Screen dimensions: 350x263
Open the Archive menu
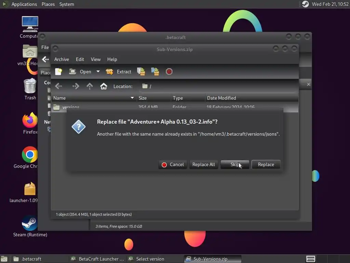point(62,59)
